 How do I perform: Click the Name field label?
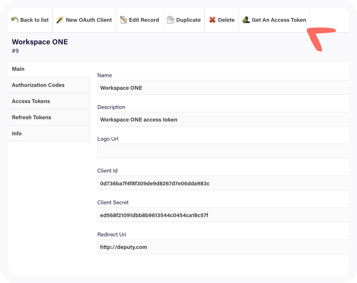pos(104,75)
